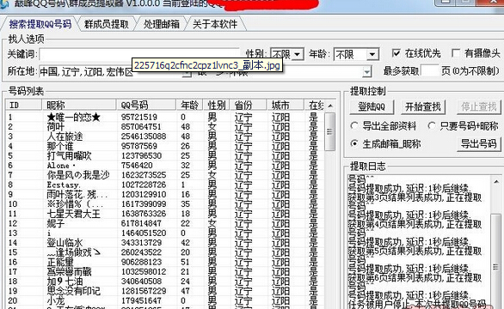This screenshot has height=309, width=504.
Task: Select 生成邮箱_昵称 radio button
Action: click(354, 143)
